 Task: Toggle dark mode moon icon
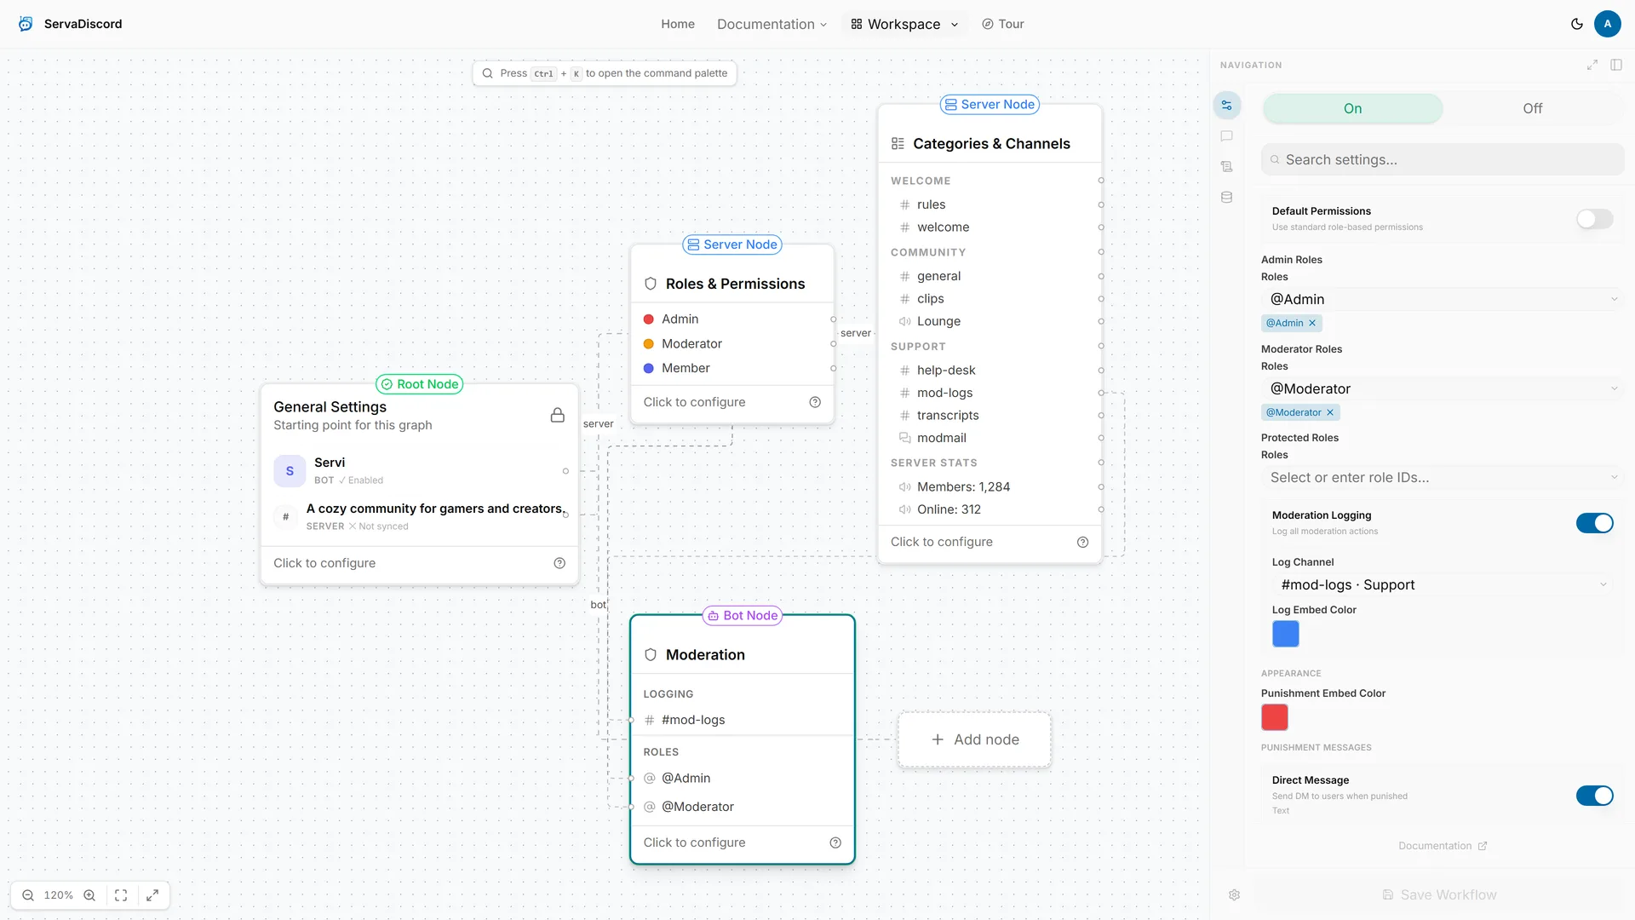(1577, 24)
